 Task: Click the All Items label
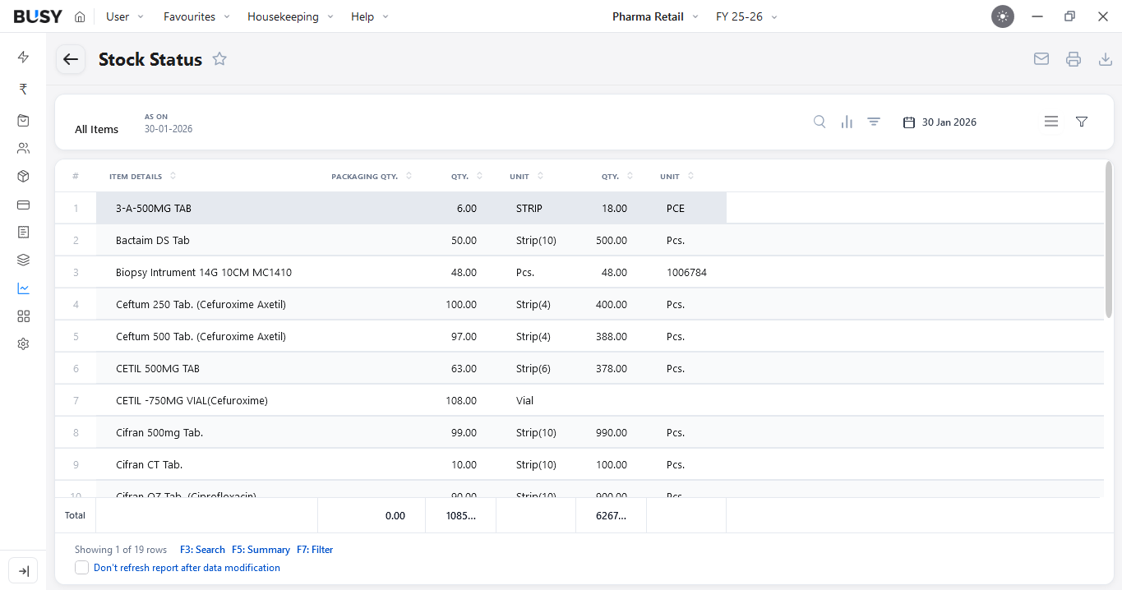(x=96, y=130)
